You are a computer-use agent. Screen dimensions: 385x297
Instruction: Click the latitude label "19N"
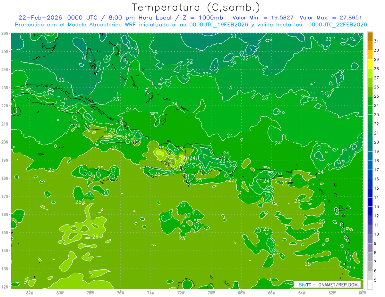[x=4, y=160]
